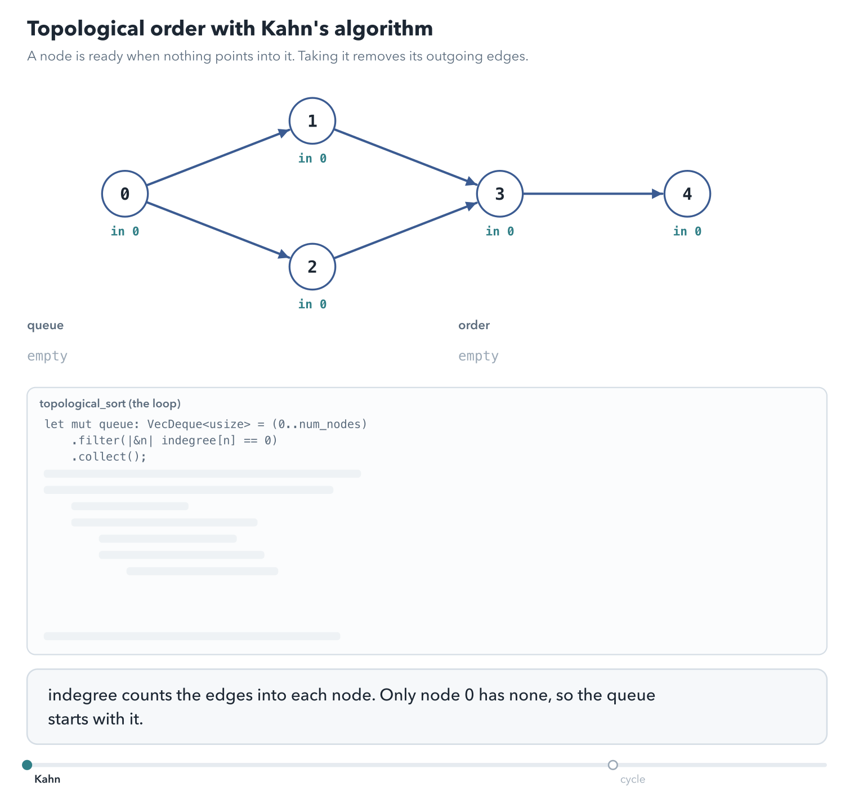The height and width of the screenshot is (800, 854).
Task: Click the 'in 0' label under node 3
Action: coord(500,231)
